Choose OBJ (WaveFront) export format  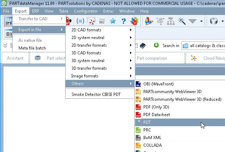tap(180, 84)
